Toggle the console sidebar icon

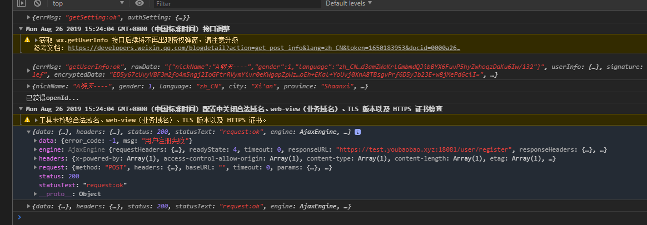[x=22, y=3]
